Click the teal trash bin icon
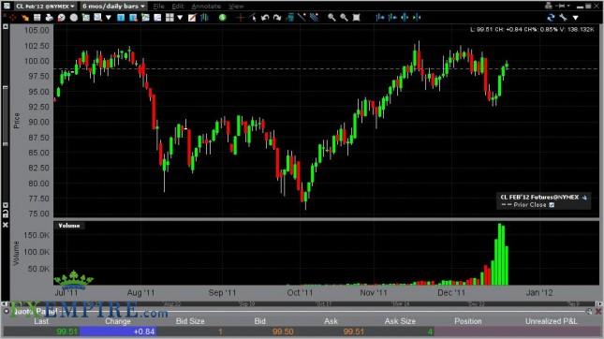Image resolution: width=604 pixels, height=339 pixels. 290,18
